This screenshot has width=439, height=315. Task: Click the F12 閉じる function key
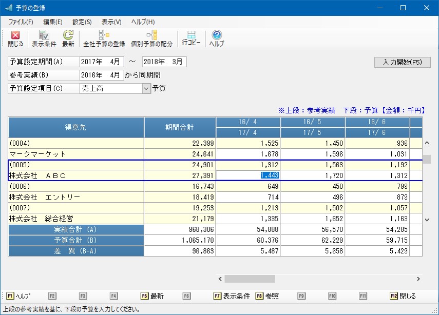[x=403, y=296]
